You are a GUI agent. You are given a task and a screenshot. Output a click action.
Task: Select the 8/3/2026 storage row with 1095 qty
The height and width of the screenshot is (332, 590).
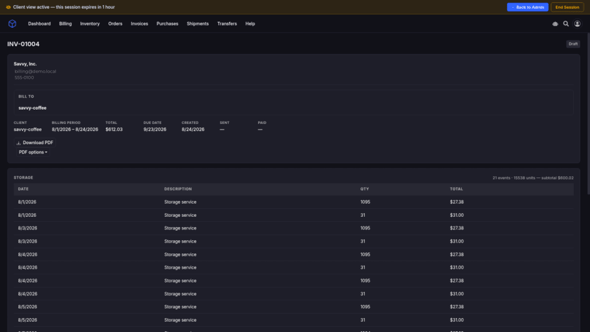click(x=293, y=228)
